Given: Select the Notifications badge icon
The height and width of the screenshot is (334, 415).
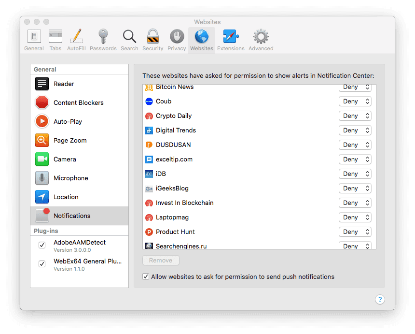Looking at the screenshot, I should (42, 215).
